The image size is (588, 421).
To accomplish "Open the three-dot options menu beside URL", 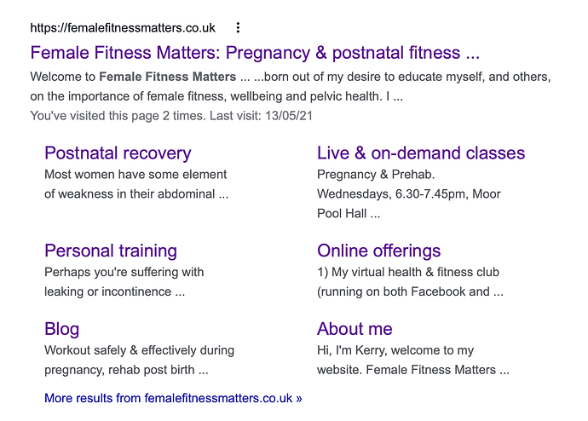I will [x=238, y=27].
